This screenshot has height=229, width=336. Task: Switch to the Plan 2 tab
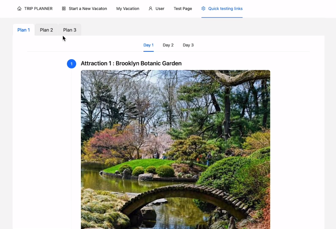point(47,30)
